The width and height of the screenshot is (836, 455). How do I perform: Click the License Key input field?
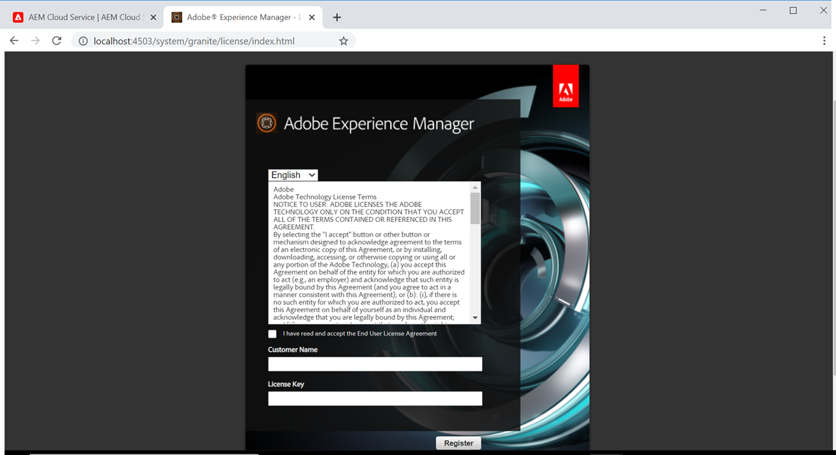click(x=375, y=399)
